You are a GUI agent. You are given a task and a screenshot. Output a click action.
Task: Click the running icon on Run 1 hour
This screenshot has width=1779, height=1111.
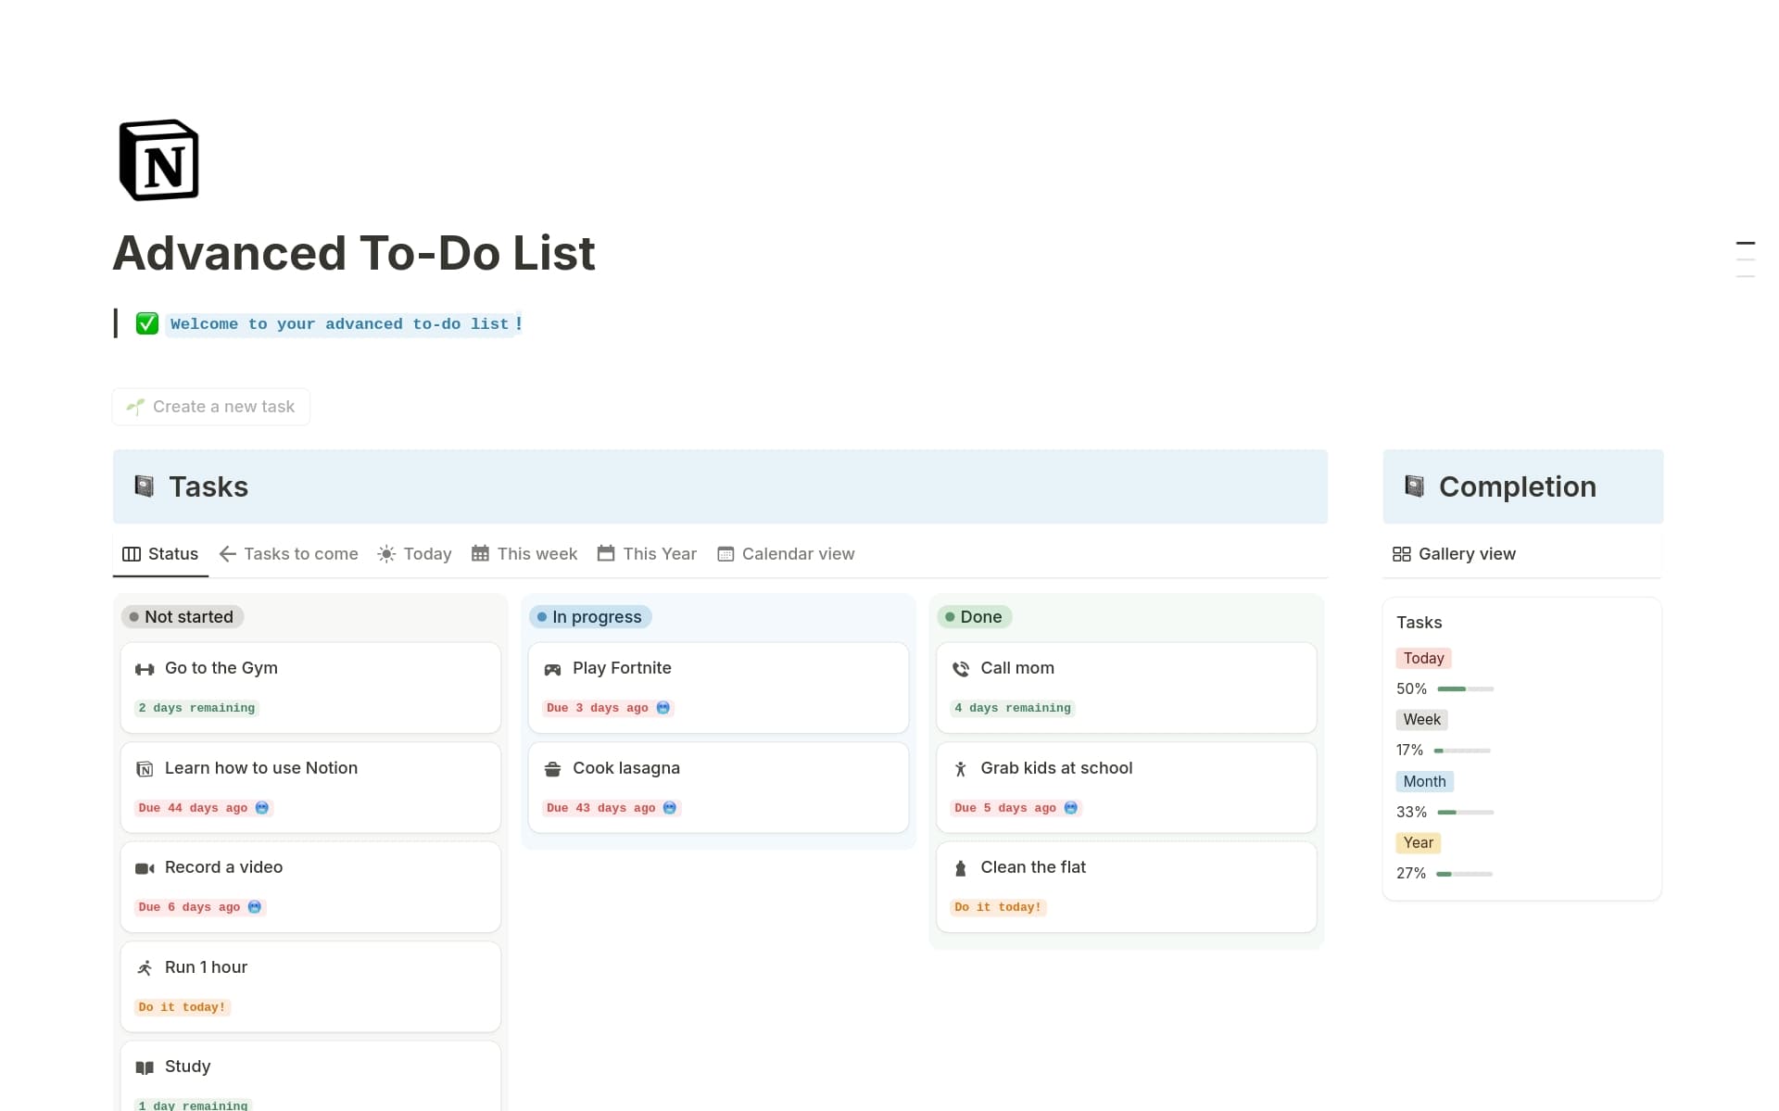click(x=145, y=967)
